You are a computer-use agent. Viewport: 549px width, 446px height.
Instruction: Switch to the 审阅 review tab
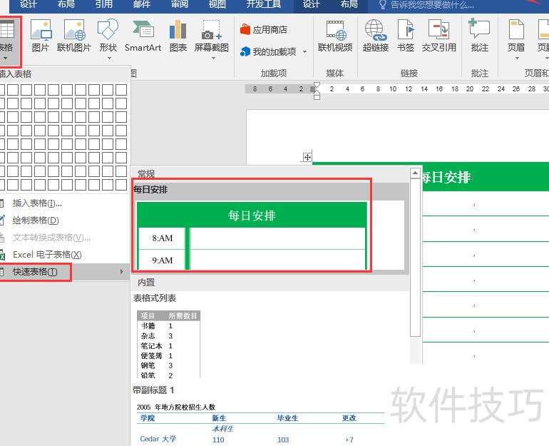[180, 4]
